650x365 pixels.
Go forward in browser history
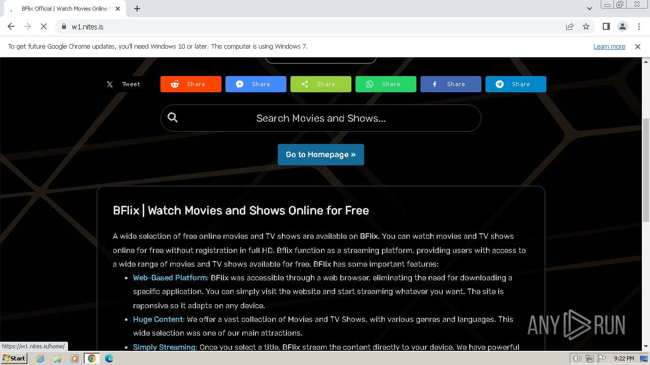click(27, 26)
